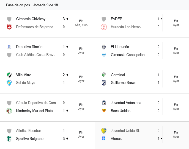Select the Germinal team name
Screen dimensions: 189x149
pos(118,75)
